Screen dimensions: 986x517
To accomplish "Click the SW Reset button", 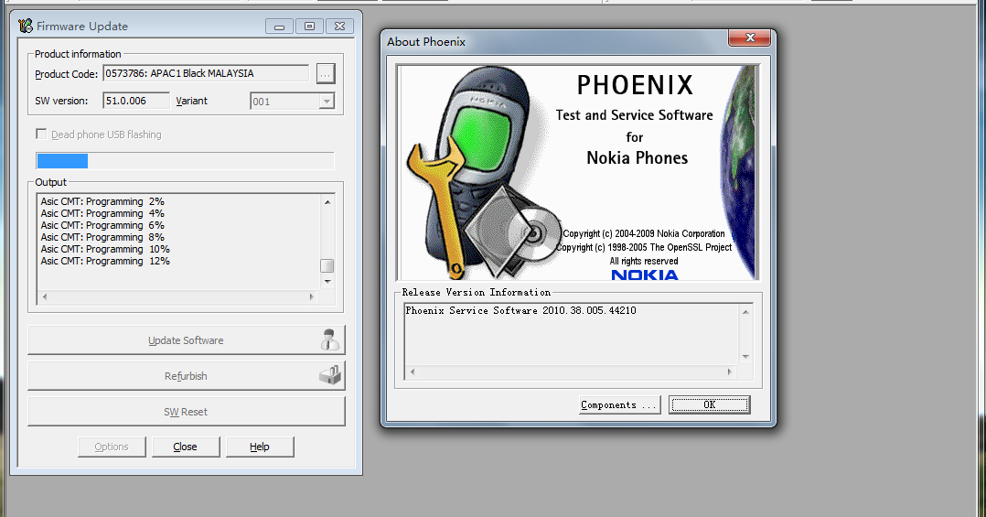I will [187, 412].
